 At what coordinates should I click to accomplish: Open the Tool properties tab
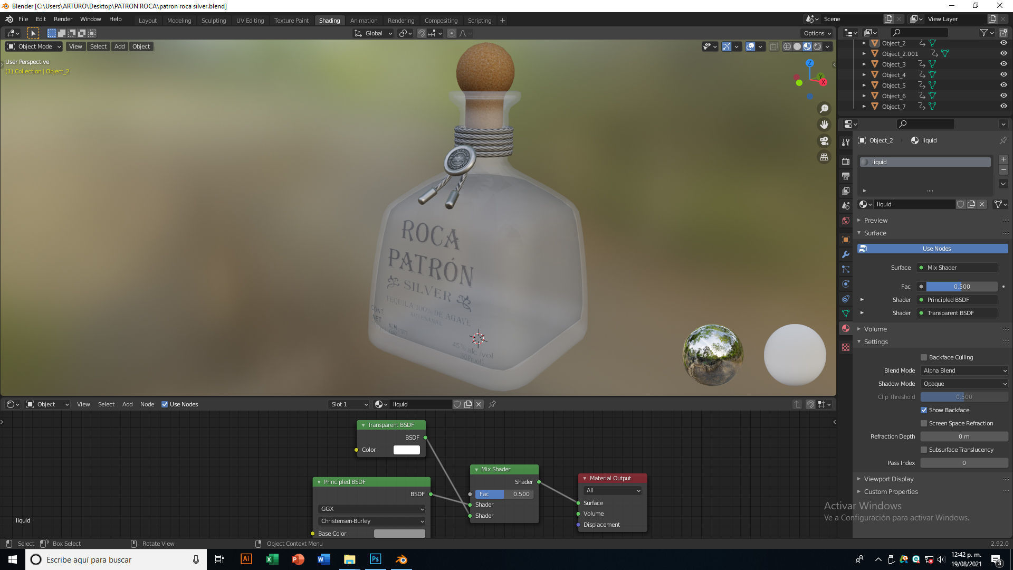pos(846,142)
